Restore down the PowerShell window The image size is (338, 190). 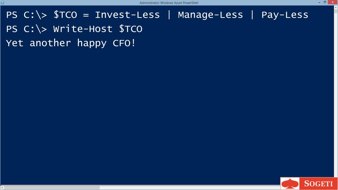coord(325,2)
